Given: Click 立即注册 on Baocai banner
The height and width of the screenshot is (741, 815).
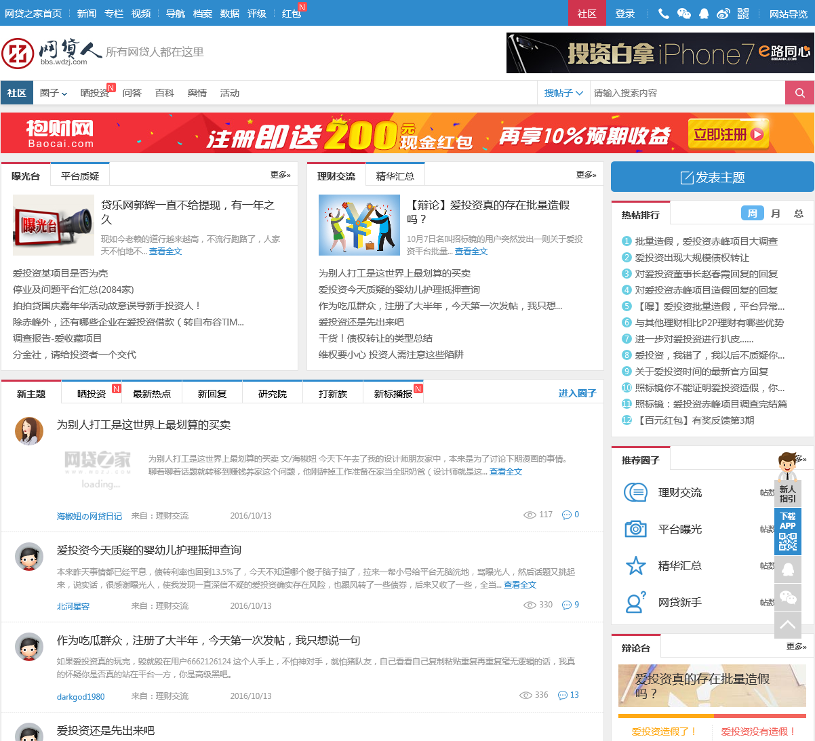Looking at the screenshot, I should coord(728,134).
